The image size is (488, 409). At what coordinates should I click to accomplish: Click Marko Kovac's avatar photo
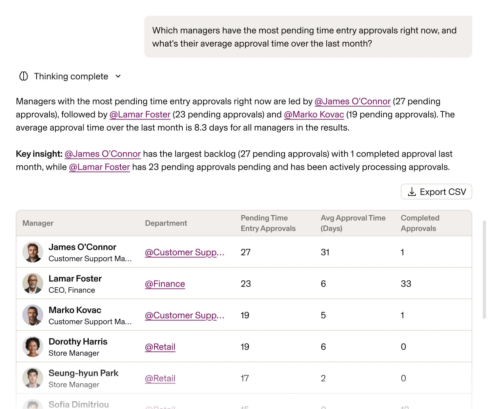(x=33, y=315)
